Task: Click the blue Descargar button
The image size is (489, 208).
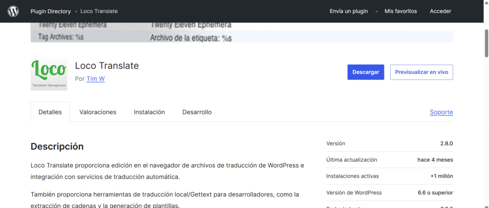Action: point(366,72)
